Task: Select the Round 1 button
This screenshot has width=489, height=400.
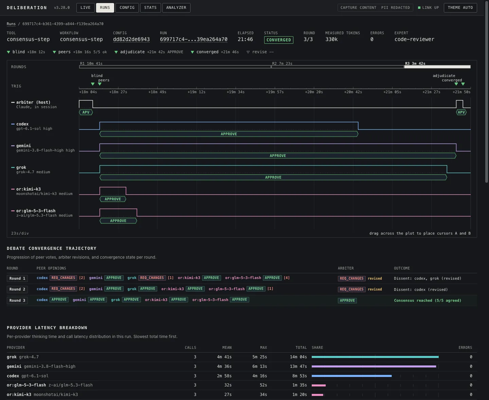Action: click(x=17, y=279)
